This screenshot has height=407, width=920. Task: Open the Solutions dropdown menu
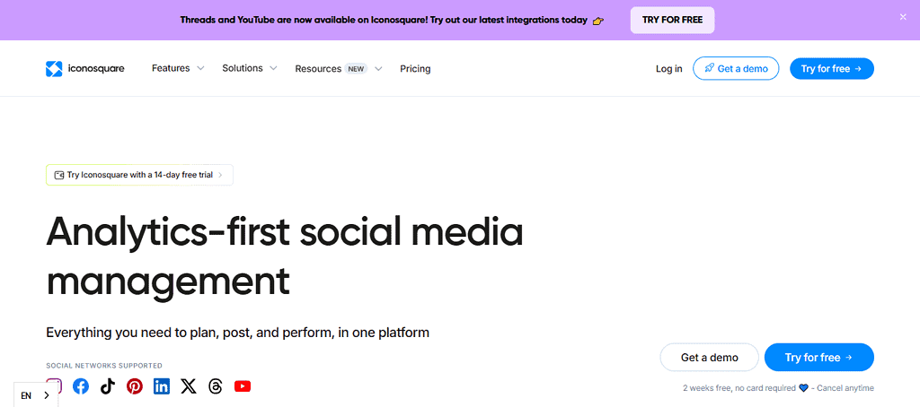pyautogui.click(x=250, y=68)
